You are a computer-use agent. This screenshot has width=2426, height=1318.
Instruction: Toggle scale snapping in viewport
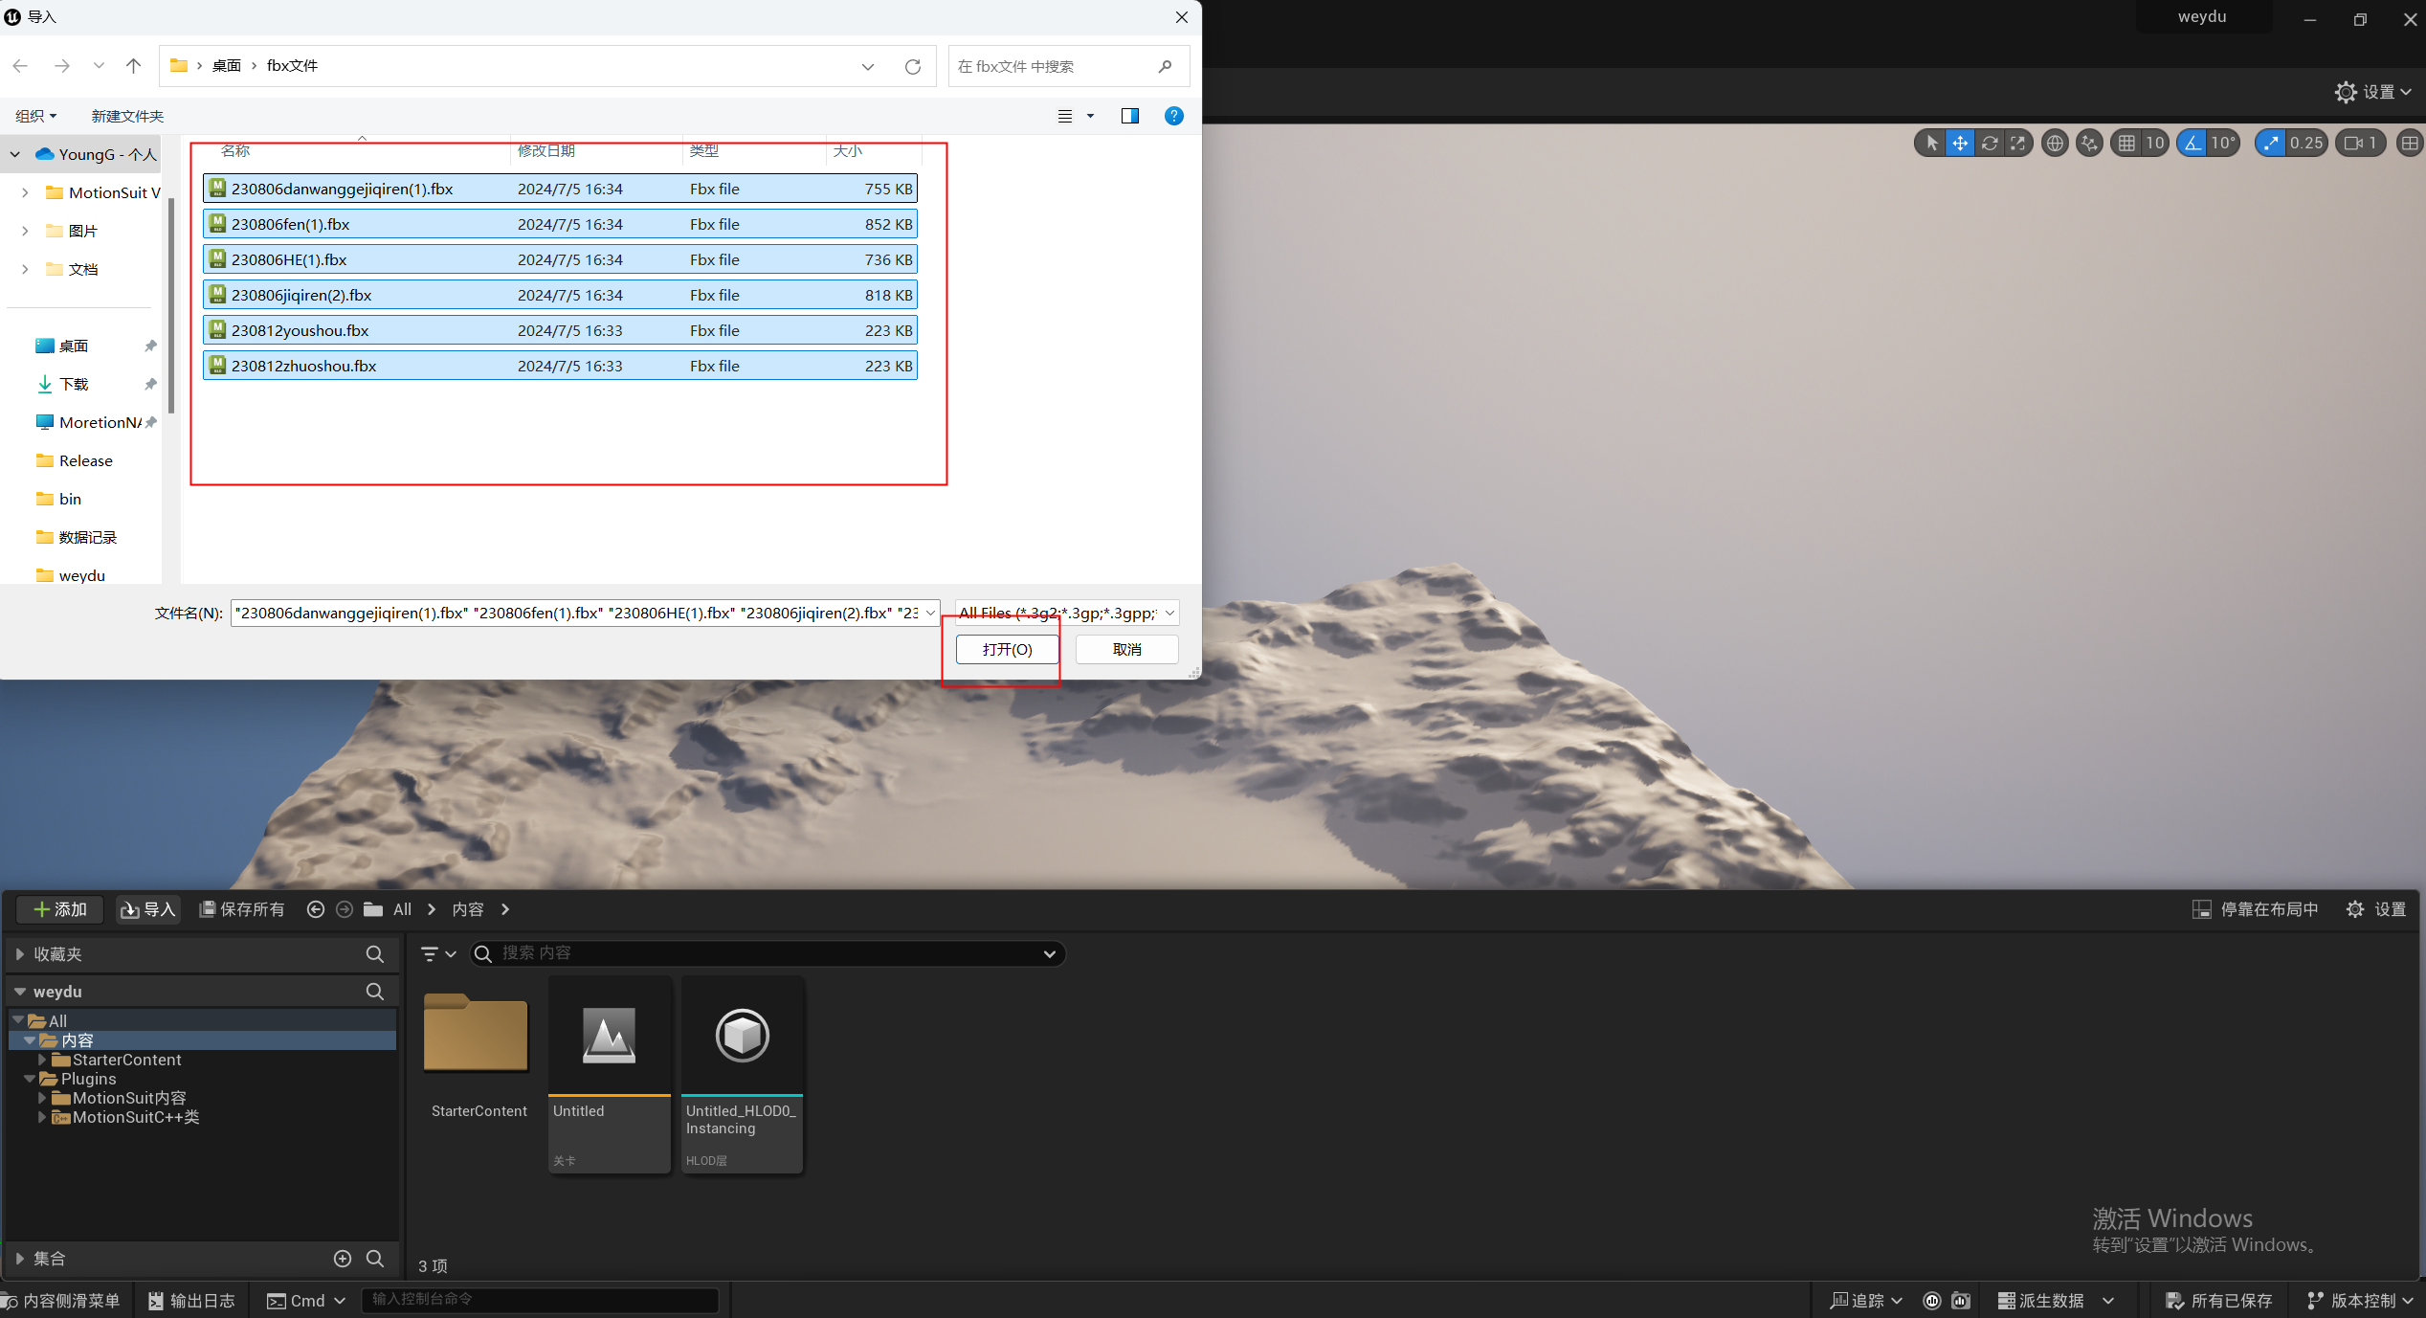[x=2270, y=144]
